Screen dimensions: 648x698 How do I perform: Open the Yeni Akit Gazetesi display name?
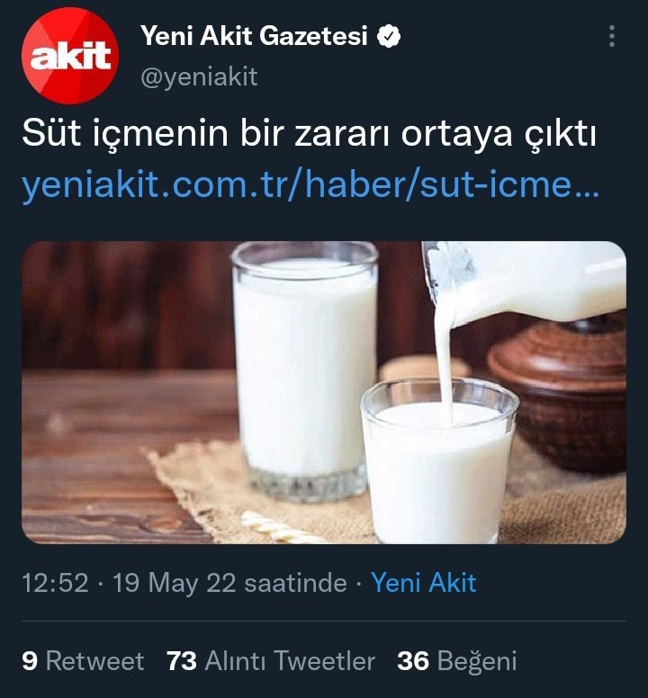click(x=254, y=36)
